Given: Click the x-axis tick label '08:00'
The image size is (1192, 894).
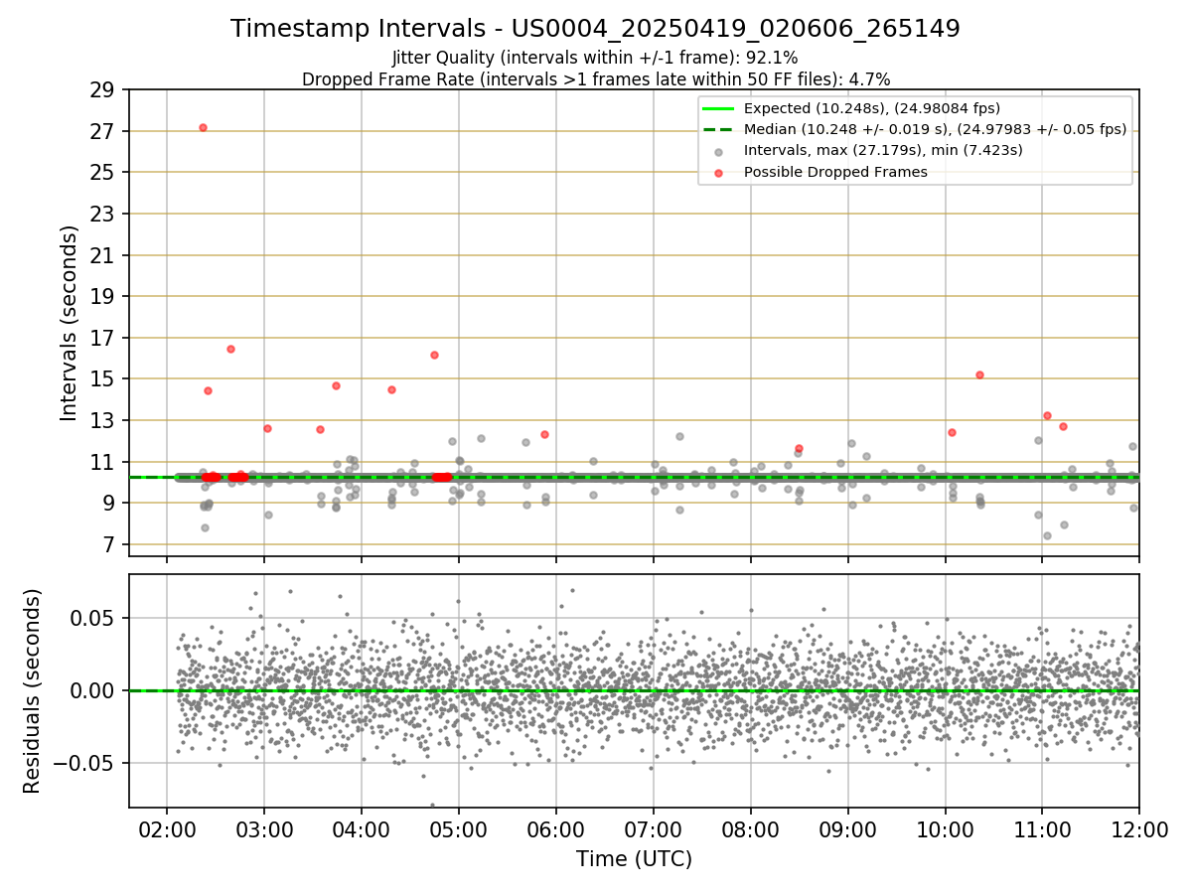Looking at the screenshot, I should 750,829.
